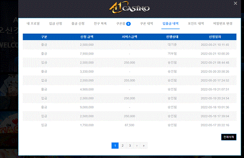Click the date 2022-05-21 10:00:20
This screenshot has width=244, height=158.
tap(215, 54)
